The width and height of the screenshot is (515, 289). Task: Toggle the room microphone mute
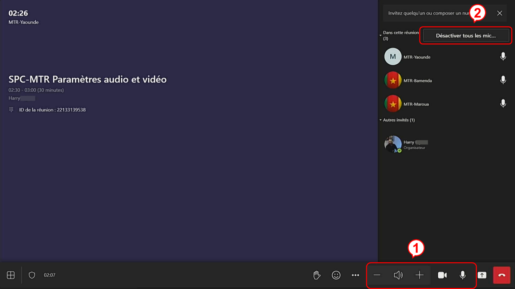(x=463, y=275)
